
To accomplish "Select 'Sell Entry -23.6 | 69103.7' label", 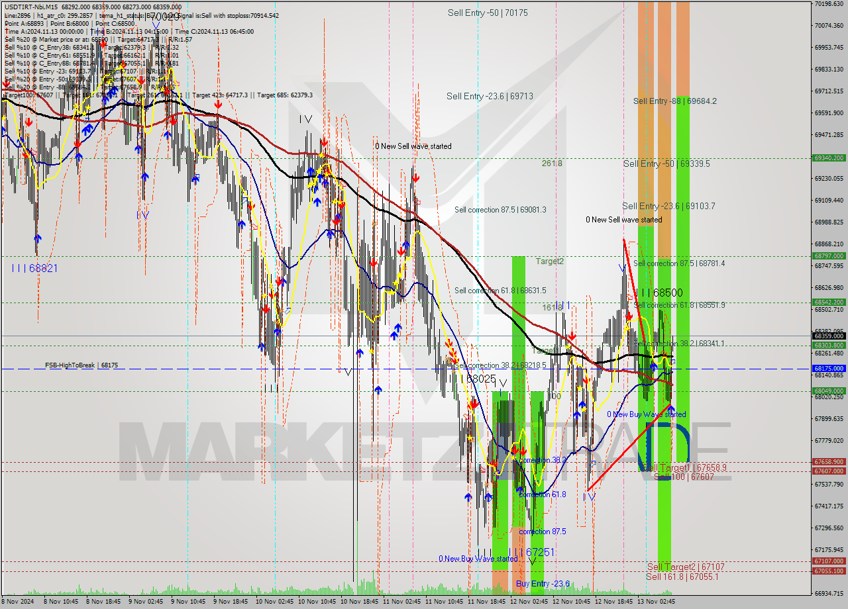I will [x=668, y=206].
